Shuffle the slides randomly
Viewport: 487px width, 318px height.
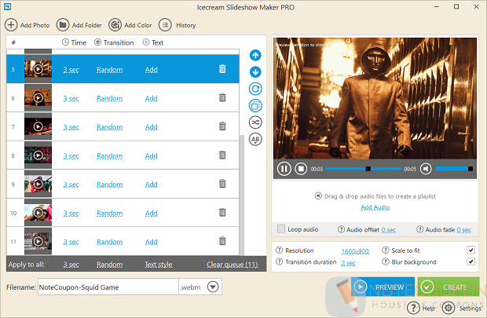click(255, 122)
